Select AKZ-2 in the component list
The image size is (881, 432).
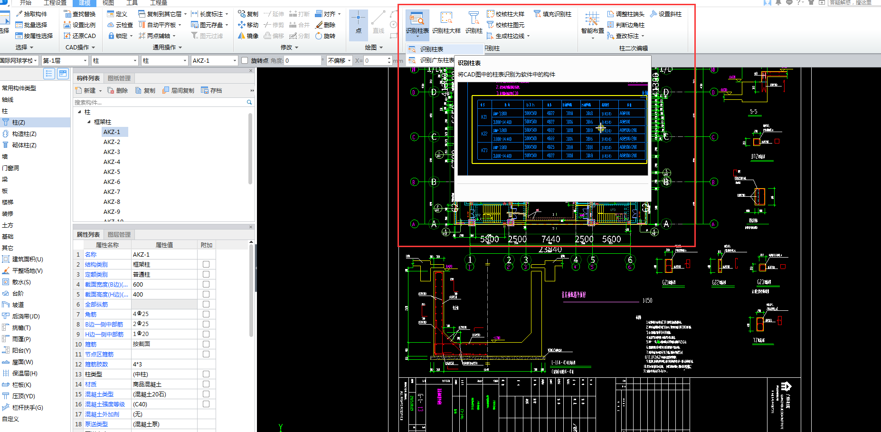pos(112,142)
